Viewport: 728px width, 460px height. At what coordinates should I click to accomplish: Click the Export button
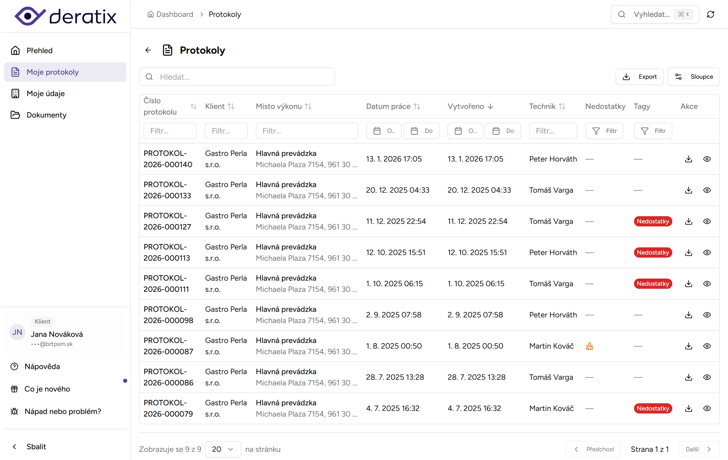coord(639,77)
